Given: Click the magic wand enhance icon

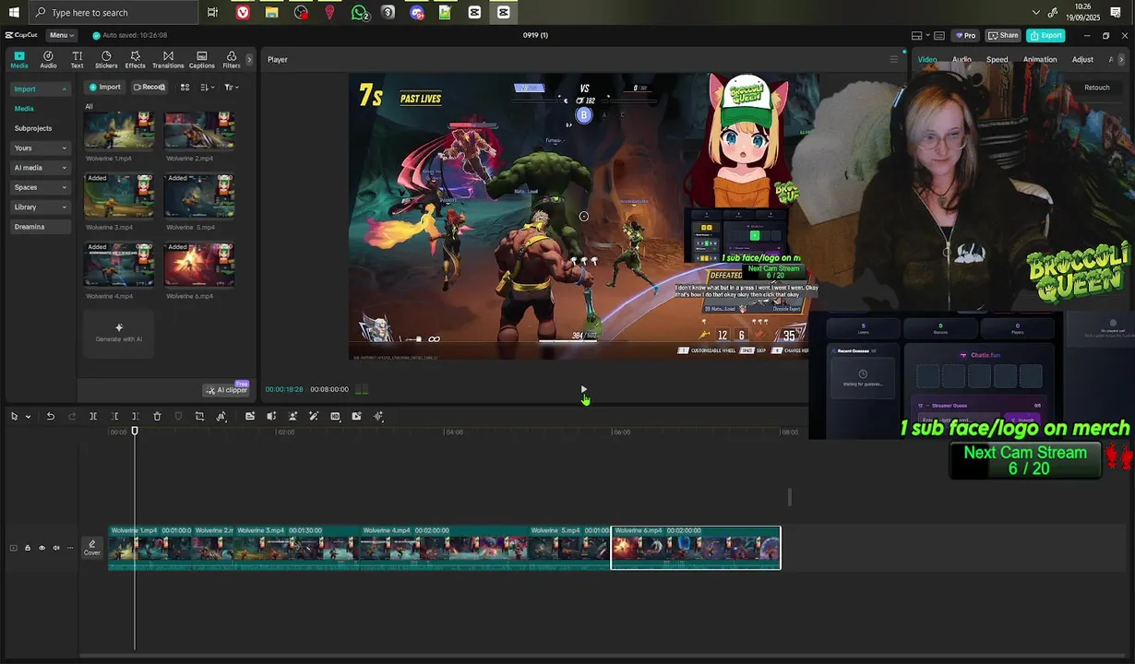Looking at the screenshot, I should (x=314, y=416).
